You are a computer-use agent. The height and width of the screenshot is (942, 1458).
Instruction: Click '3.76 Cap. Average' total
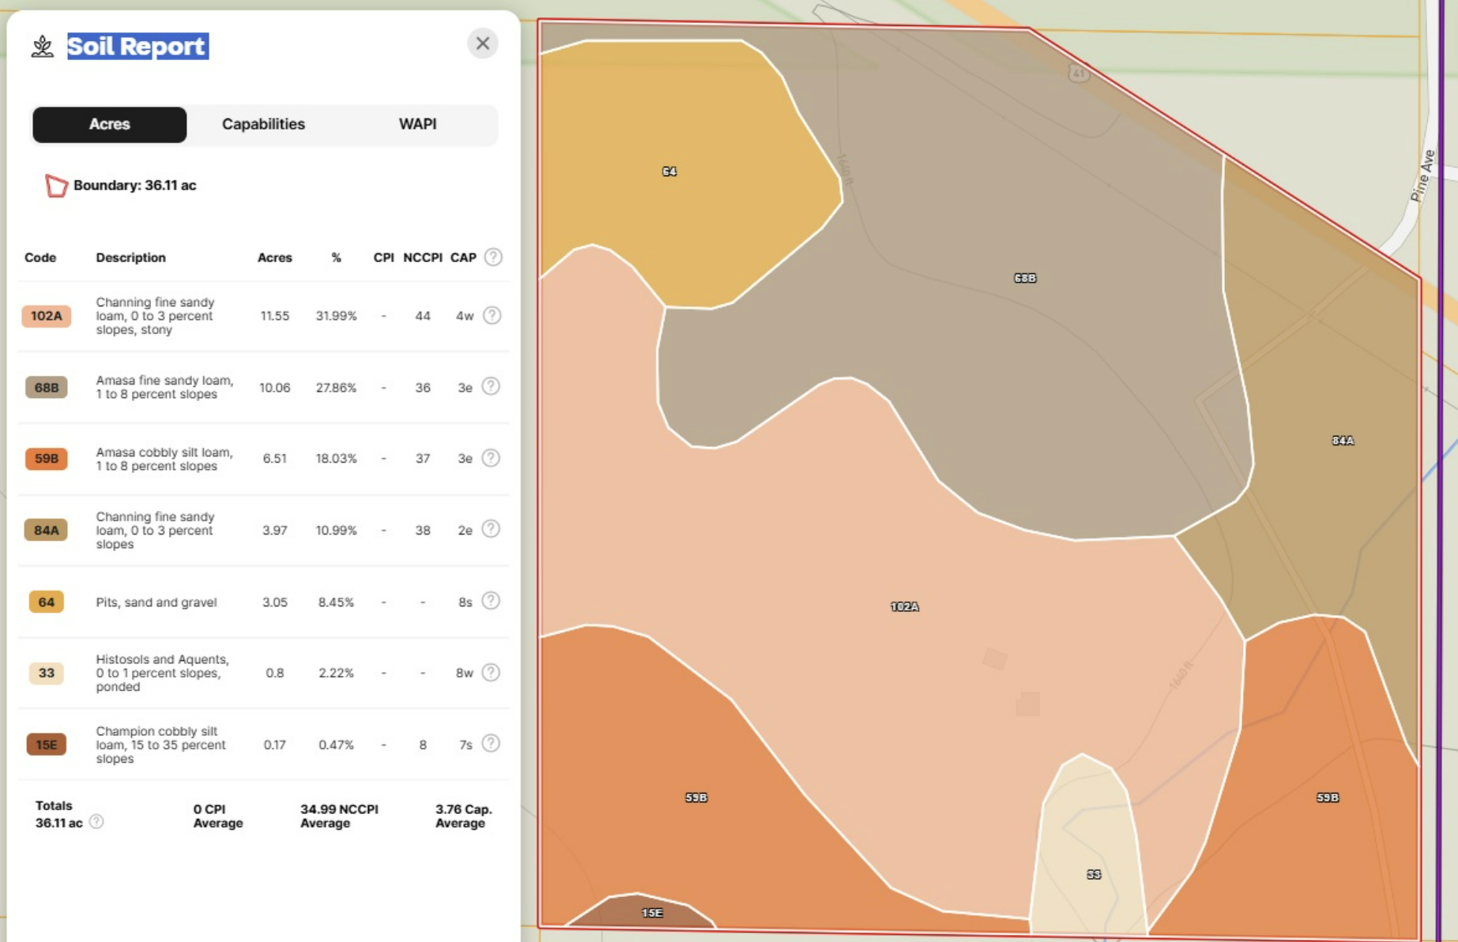pyautogui.click(x=463, y=816)
